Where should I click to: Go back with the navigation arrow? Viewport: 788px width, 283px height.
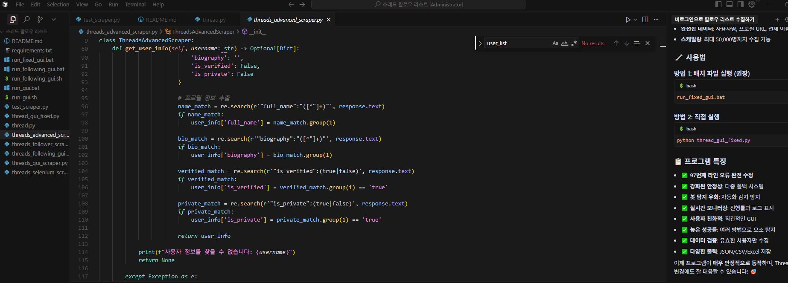point(291,4)
